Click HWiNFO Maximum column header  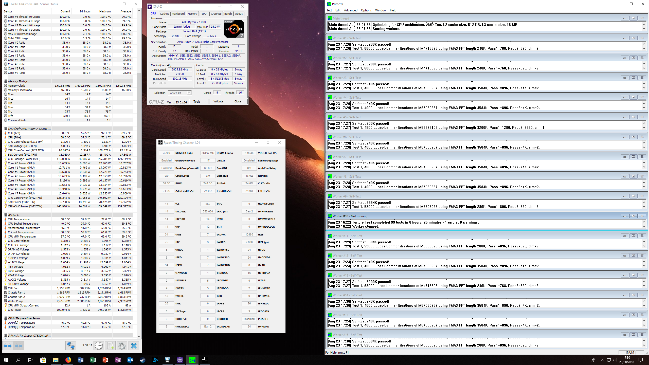pos(102,11)
